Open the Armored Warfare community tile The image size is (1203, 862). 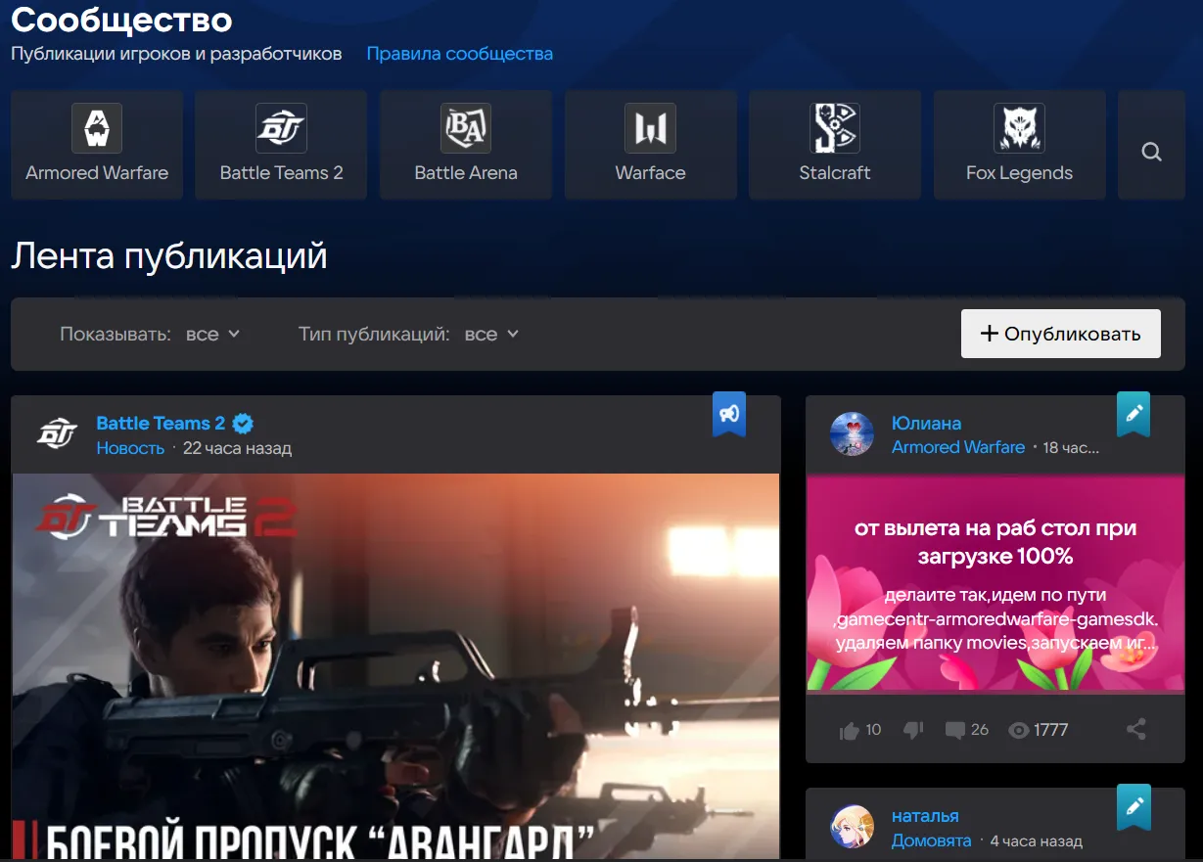pos(97,145)
